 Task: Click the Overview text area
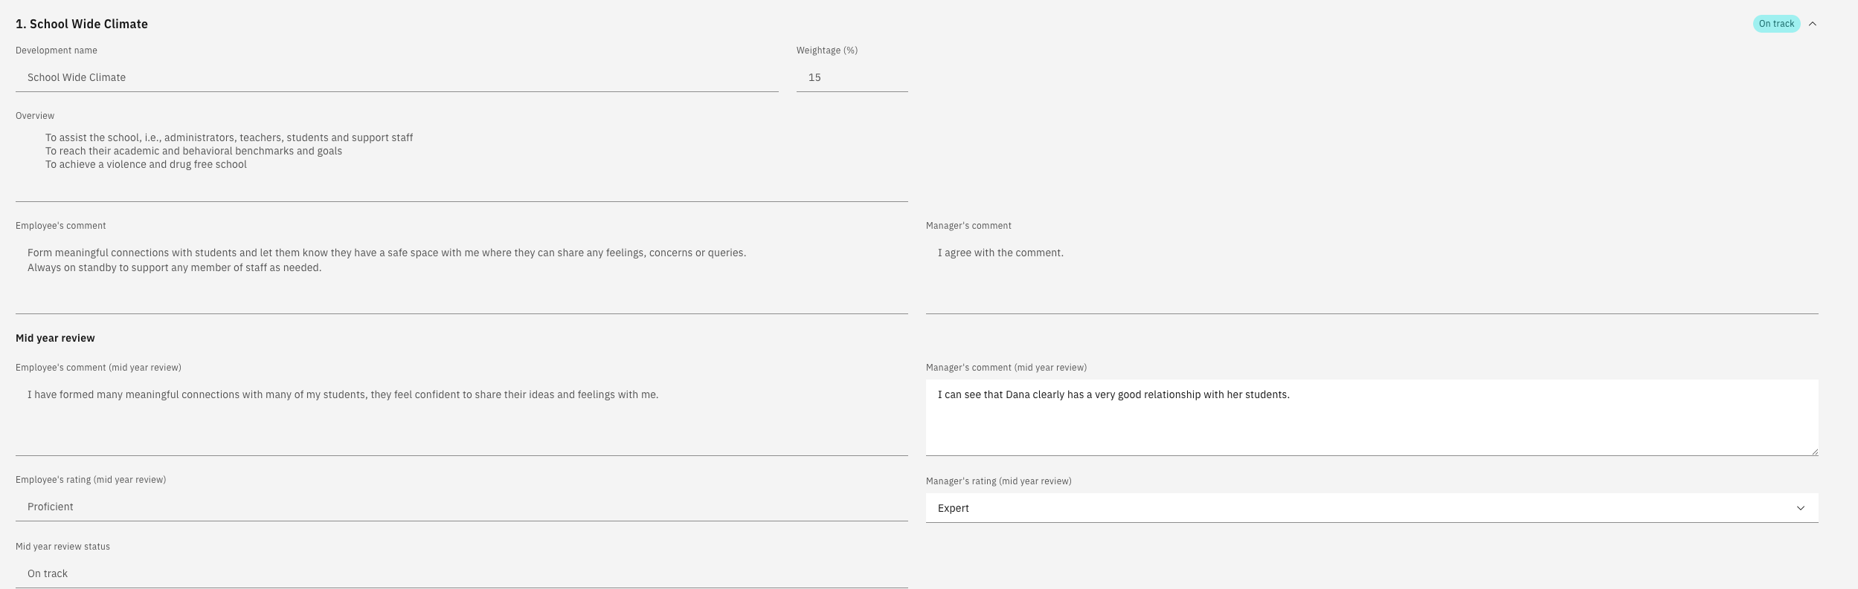pyautogui.click(x=461, y=163)
